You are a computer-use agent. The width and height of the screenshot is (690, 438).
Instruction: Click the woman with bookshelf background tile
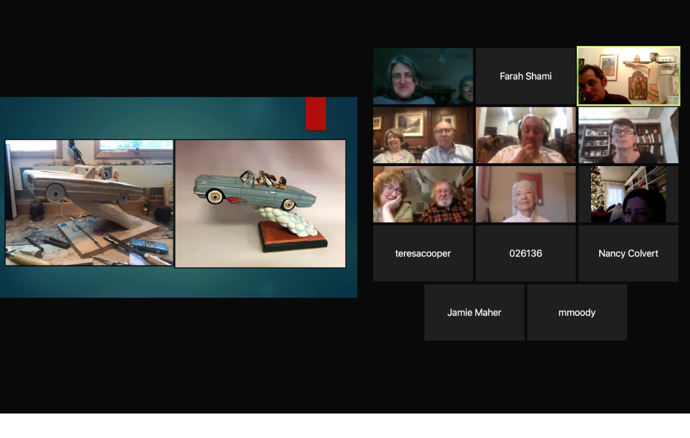click(x=628, y=135)
